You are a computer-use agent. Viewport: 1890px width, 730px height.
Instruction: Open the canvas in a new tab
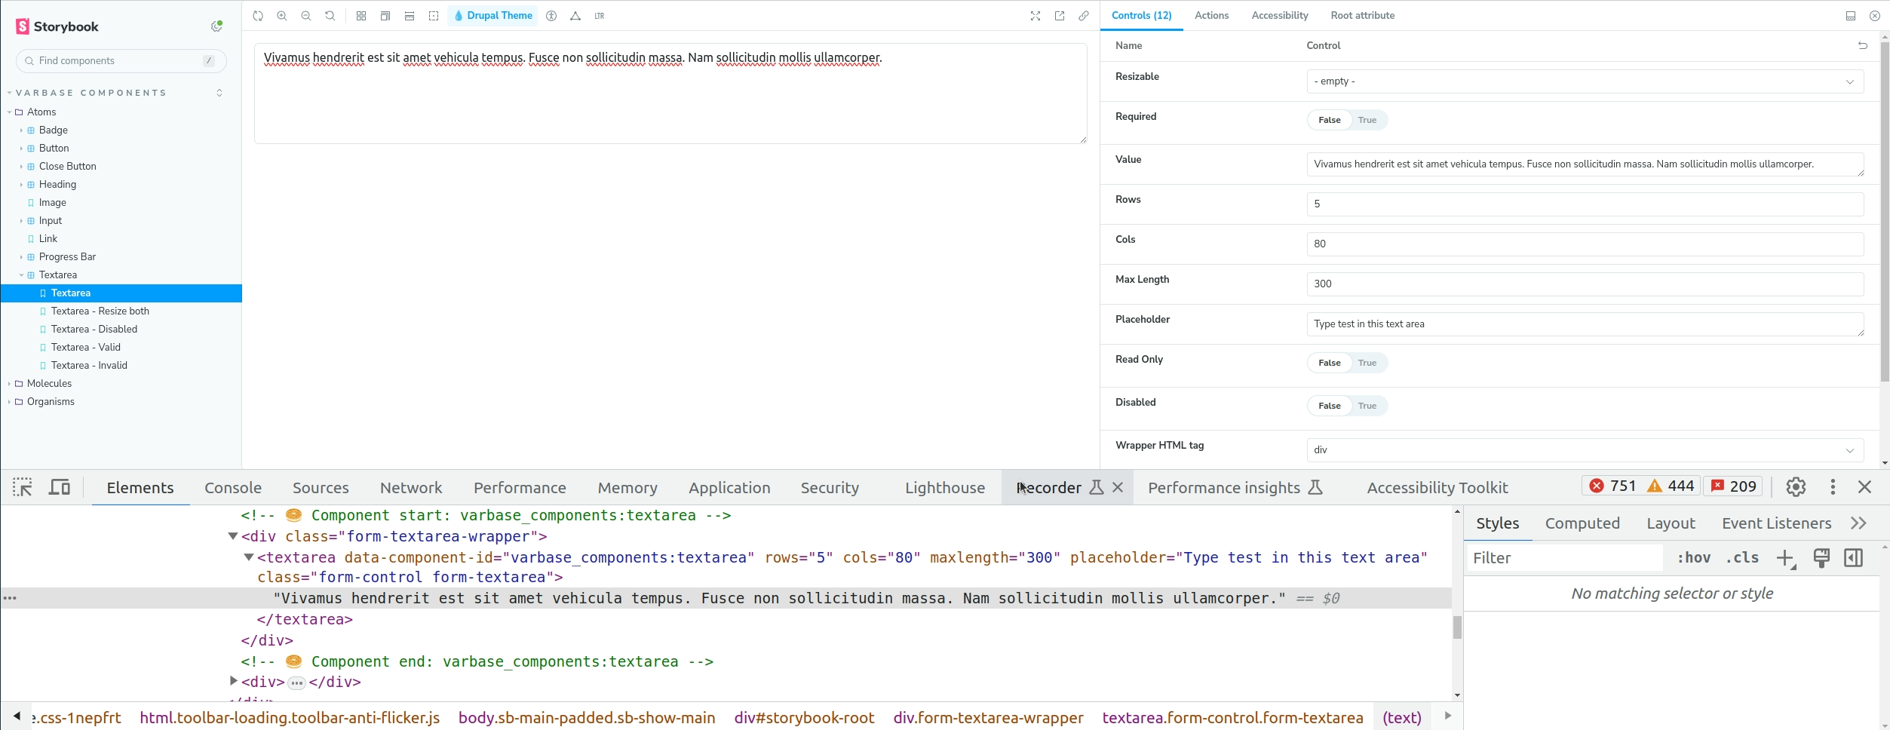click(1060, 16)
